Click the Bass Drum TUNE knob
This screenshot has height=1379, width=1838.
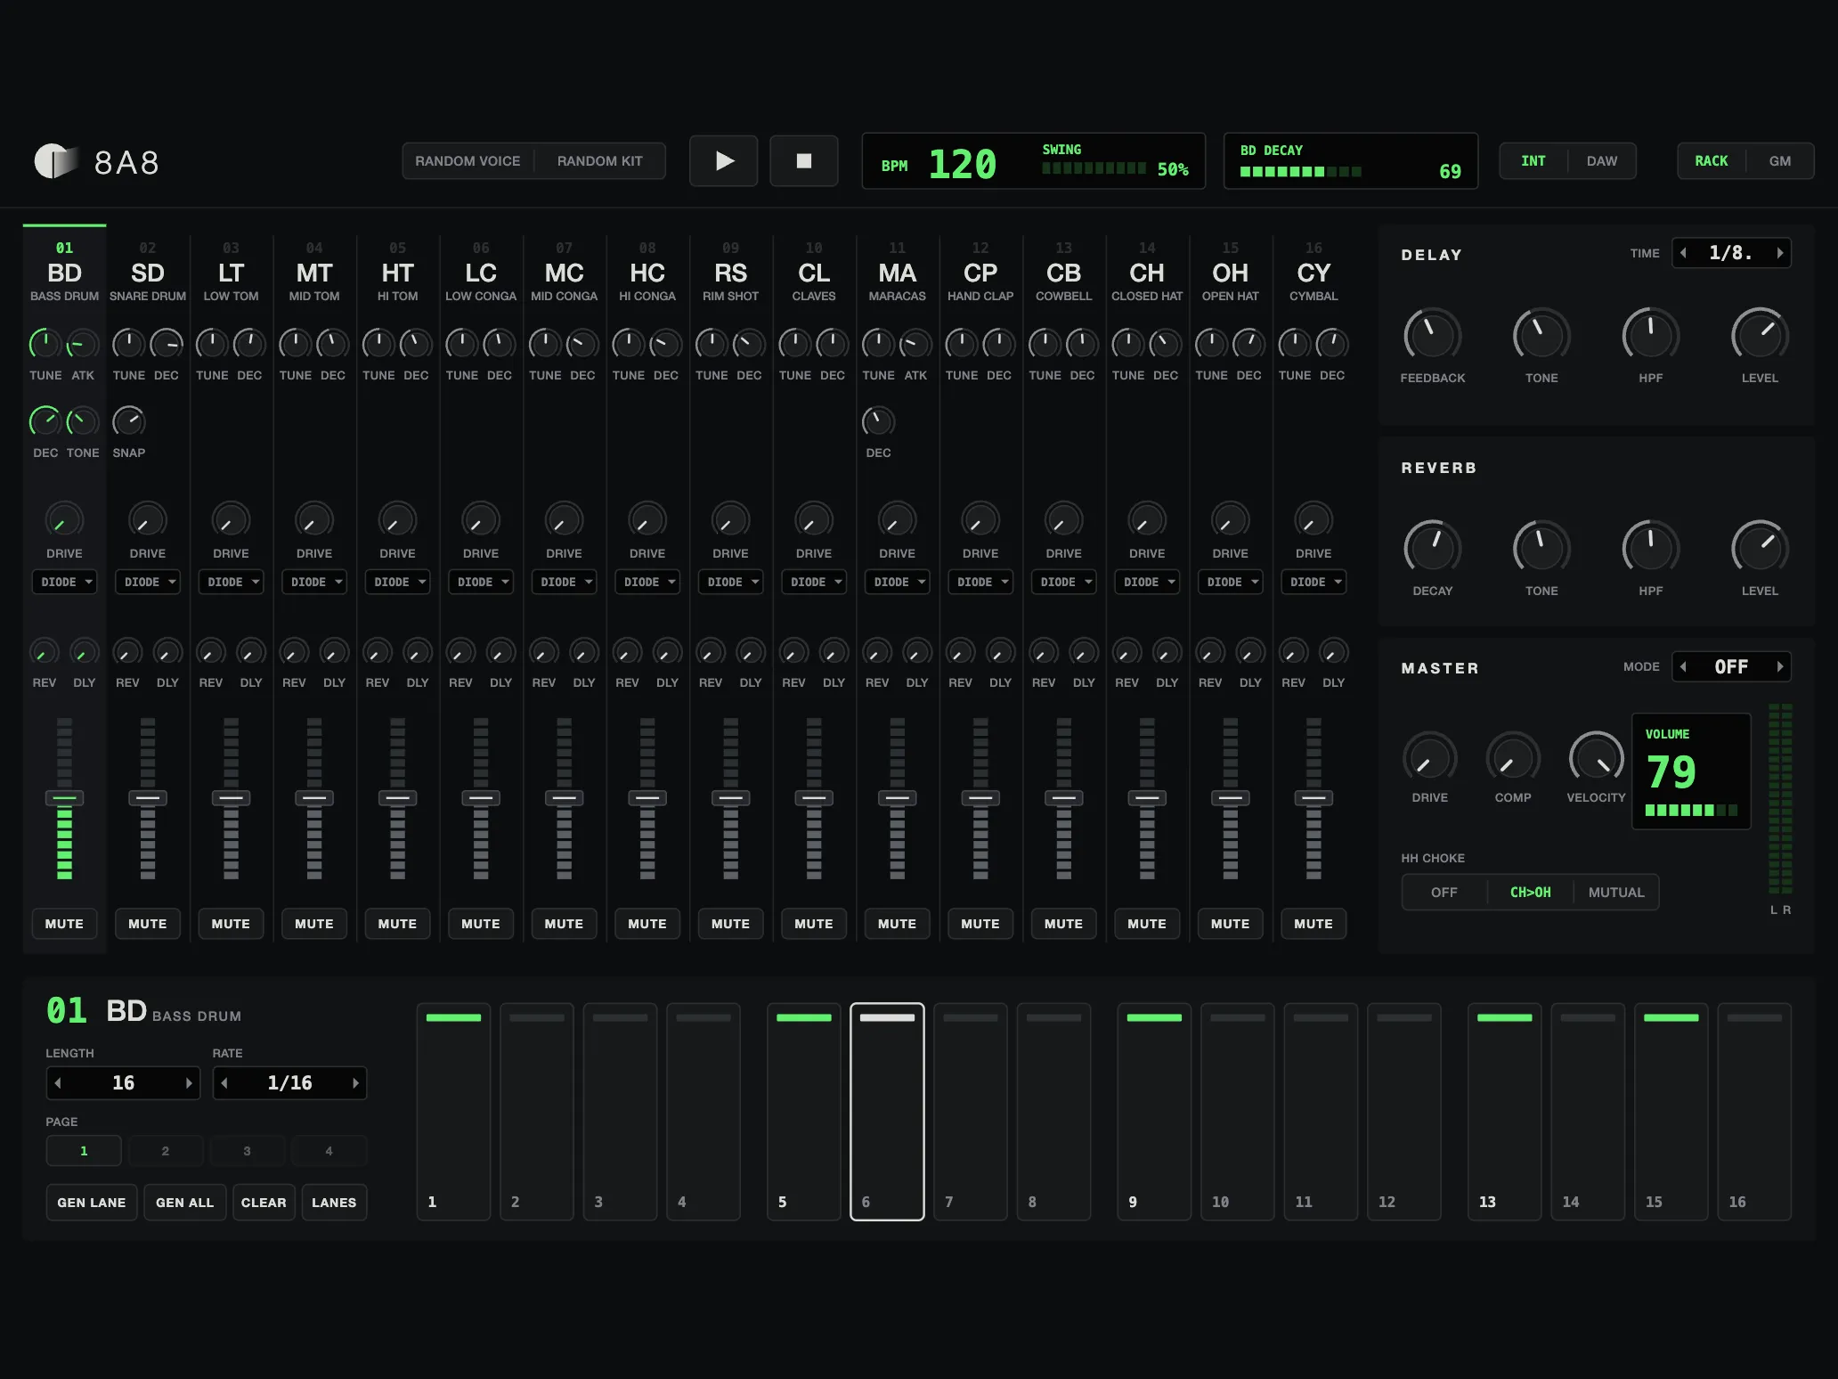[45, 343]
